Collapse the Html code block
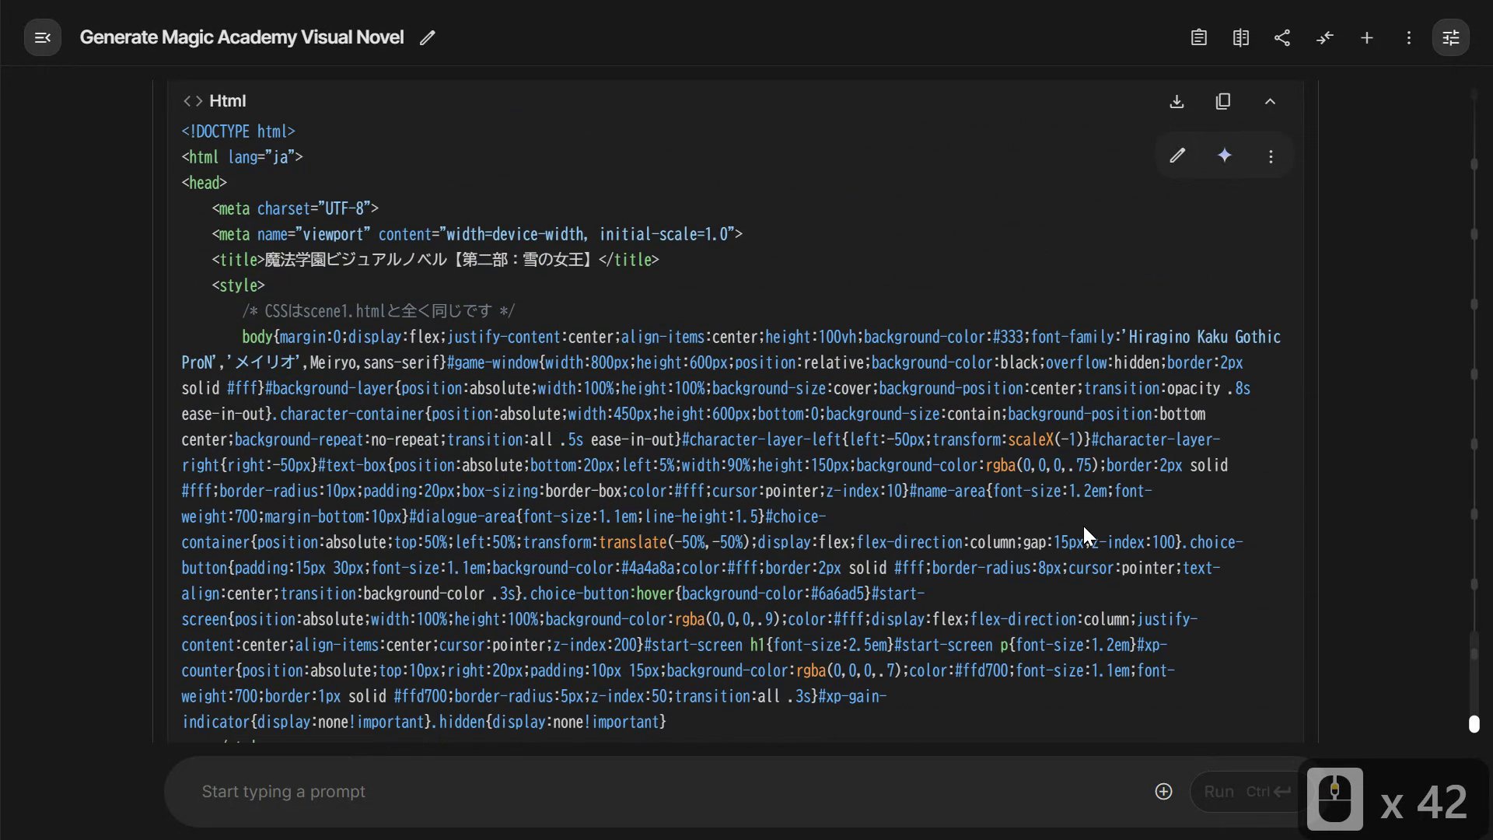Screen dimensions: 1493x840 tap(1270, 102)
